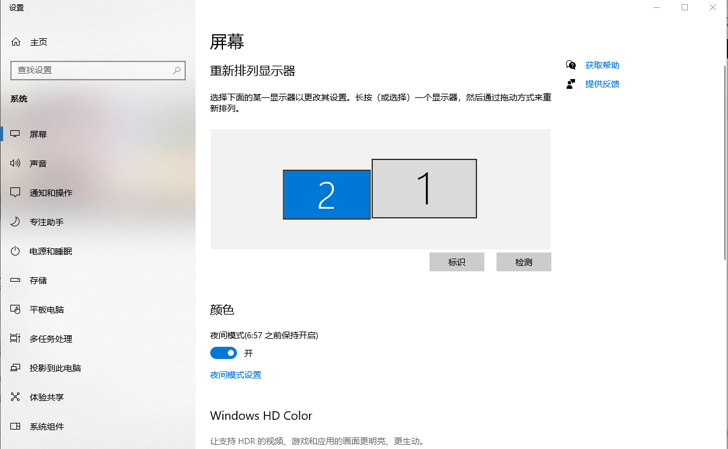728x449 pixels.
Task: Turn off the Night light (夜间模式) toggle
Action: click(x=224, y=353)
